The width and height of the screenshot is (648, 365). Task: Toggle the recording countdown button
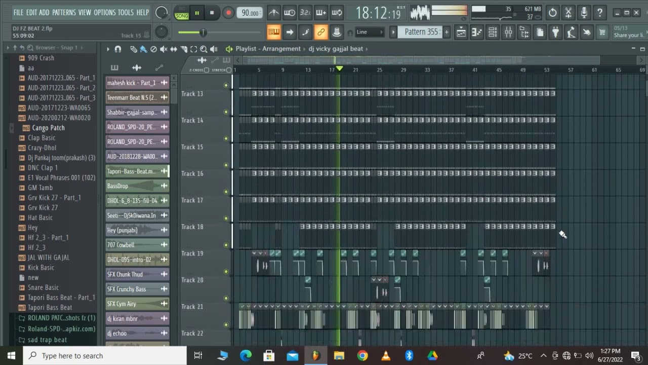(x=305, y=13)
